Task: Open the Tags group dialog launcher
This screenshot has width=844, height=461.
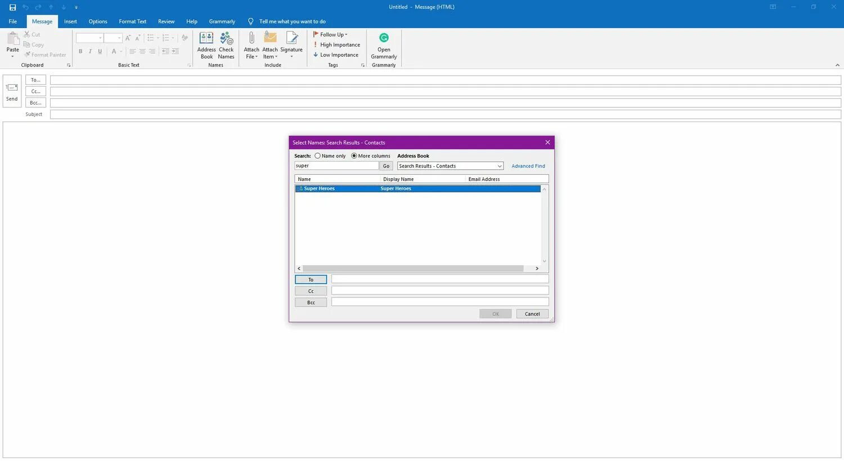Action: point(362,65)
